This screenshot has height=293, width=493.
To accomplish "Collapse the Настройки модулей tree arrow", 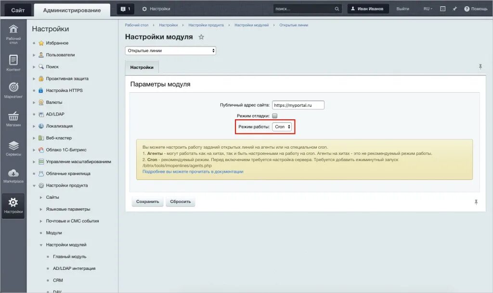I will 41,245.
